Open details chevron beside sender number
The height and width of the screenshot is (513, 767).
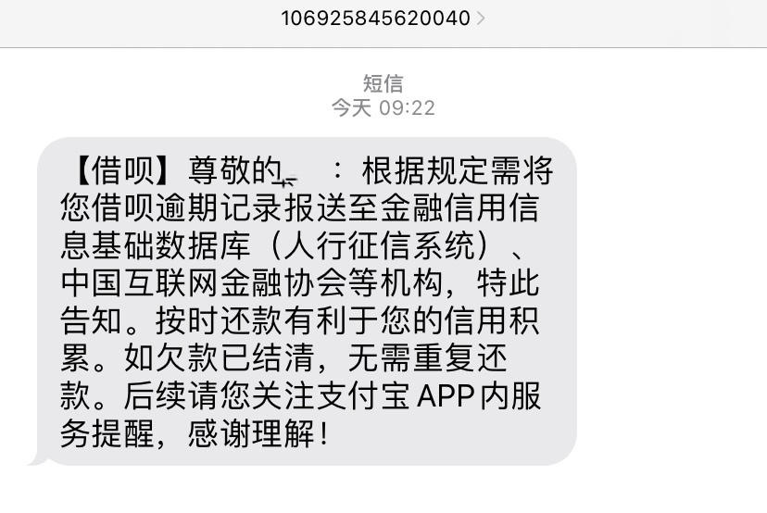click(481, 19)
